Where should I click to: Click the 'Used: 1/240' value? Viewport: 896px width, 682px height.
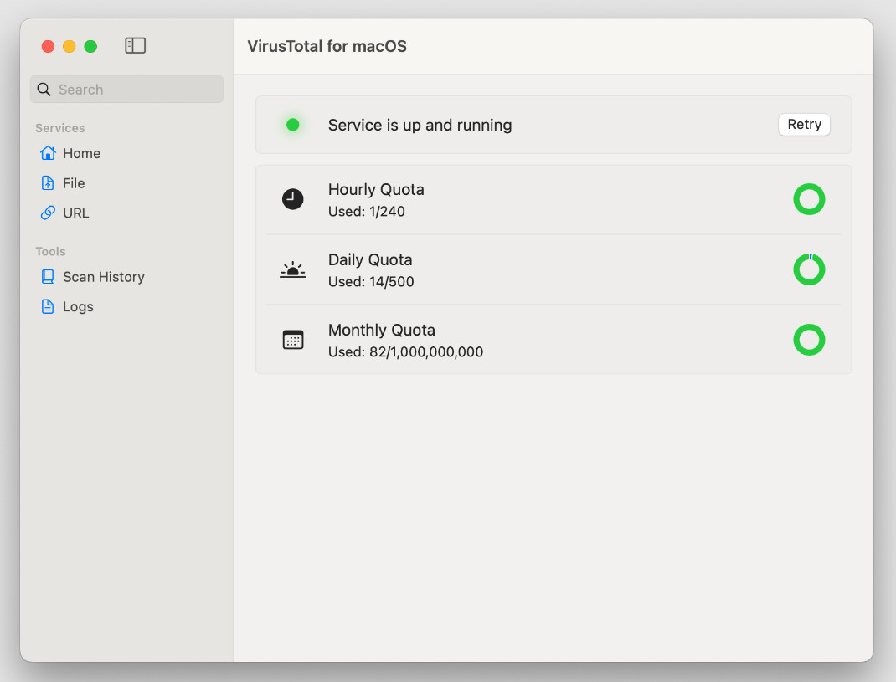coord(366,212)
